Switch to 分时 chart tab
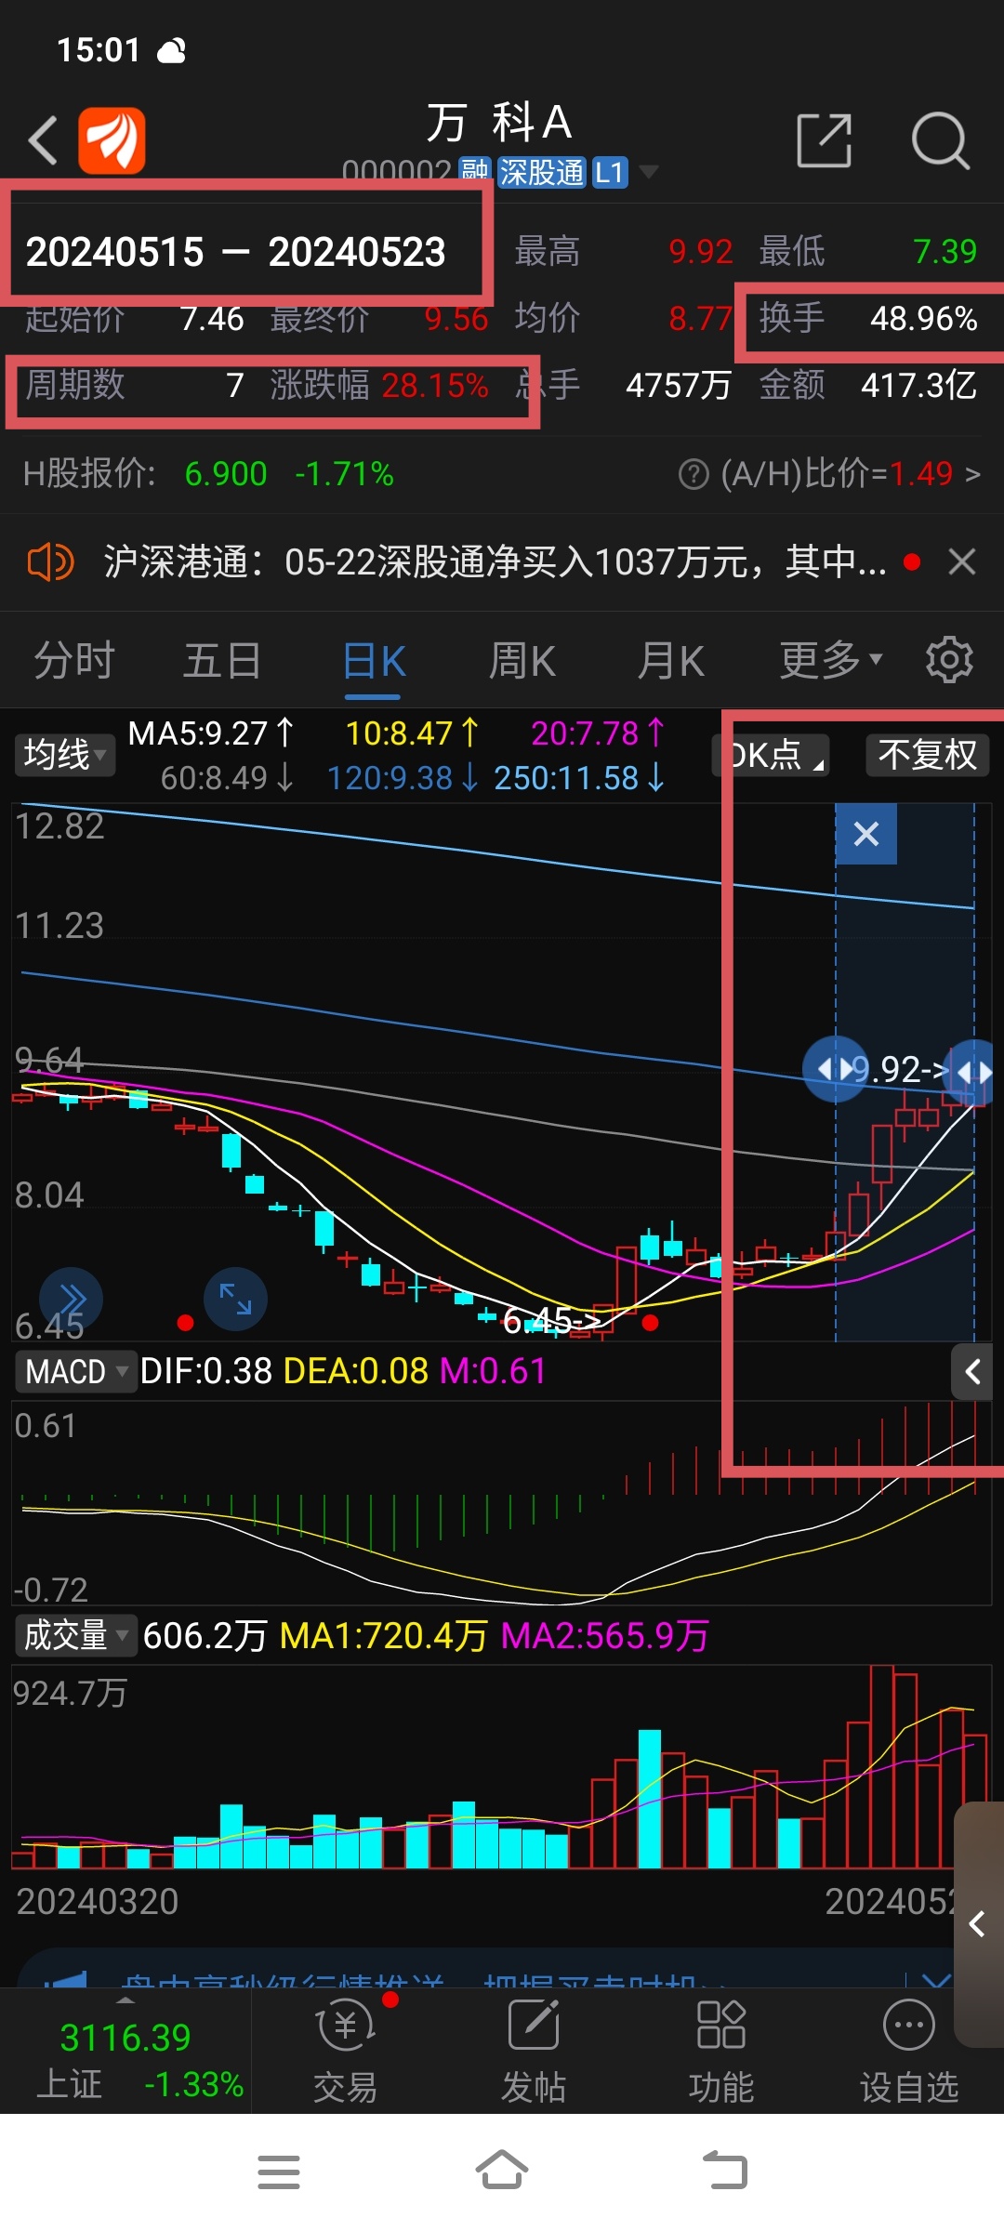This screenshot has height=2231, width=1004. click(x=74, y=661)
